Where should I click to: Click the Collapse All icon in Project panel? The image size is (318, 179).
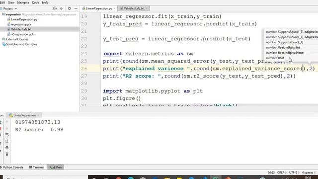coord(61,8)
